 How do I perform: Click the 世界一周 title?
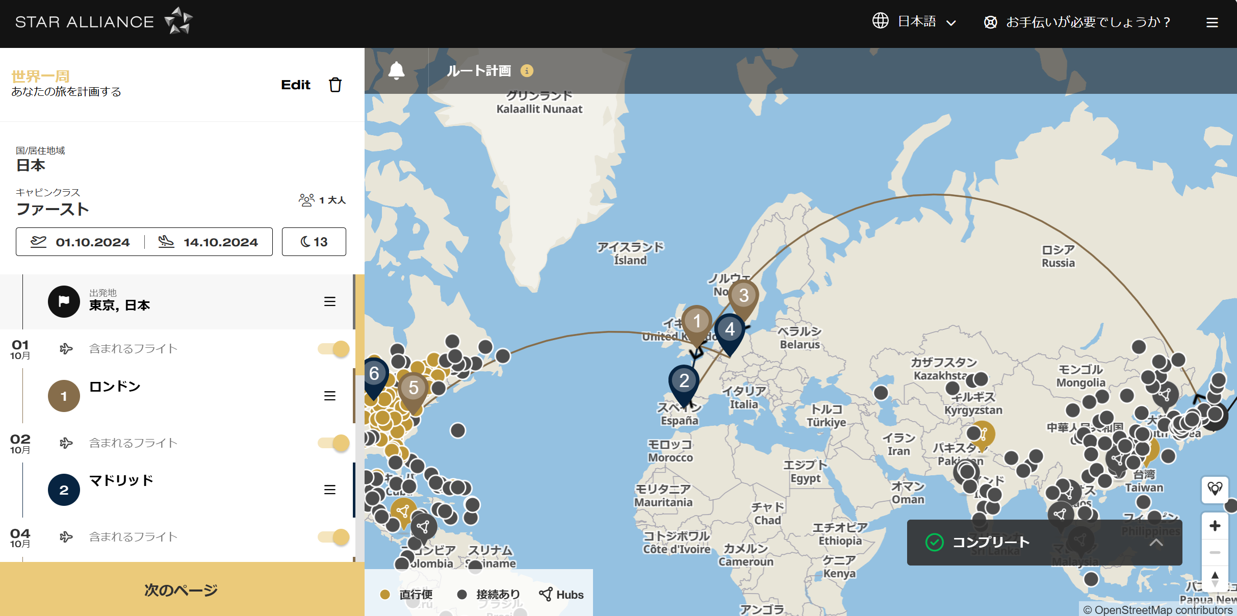(40, 76)
